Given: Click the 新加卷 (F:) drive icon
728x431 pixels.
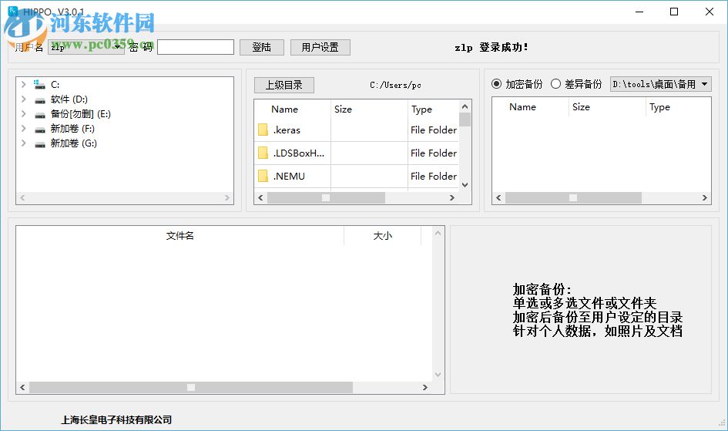Looking at the screenshot, I should [40, 129].
